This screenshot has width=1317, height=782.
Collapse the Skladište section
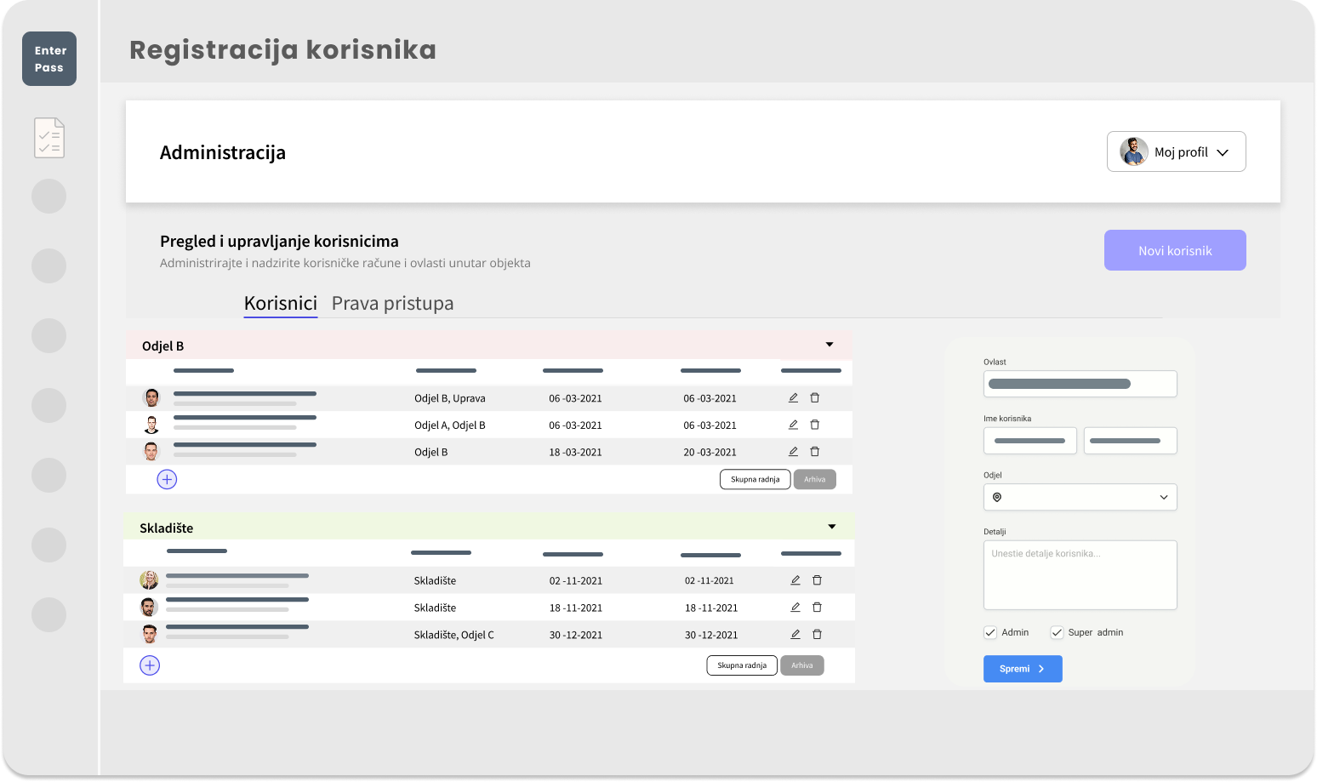[x=831, y=526]
